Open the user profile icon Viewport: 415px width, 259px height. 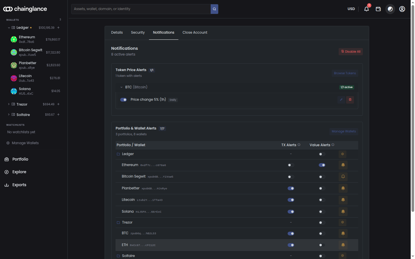(402, 9)
